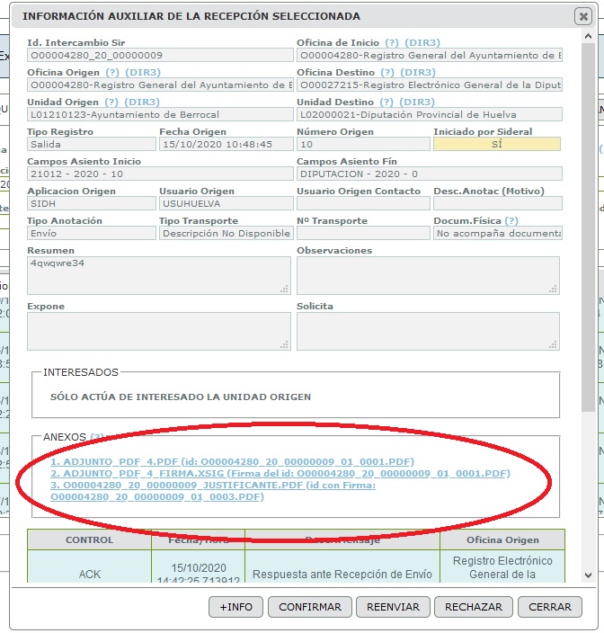
Task: Click the (?) help next to Docum.Física
Action: 511,220
